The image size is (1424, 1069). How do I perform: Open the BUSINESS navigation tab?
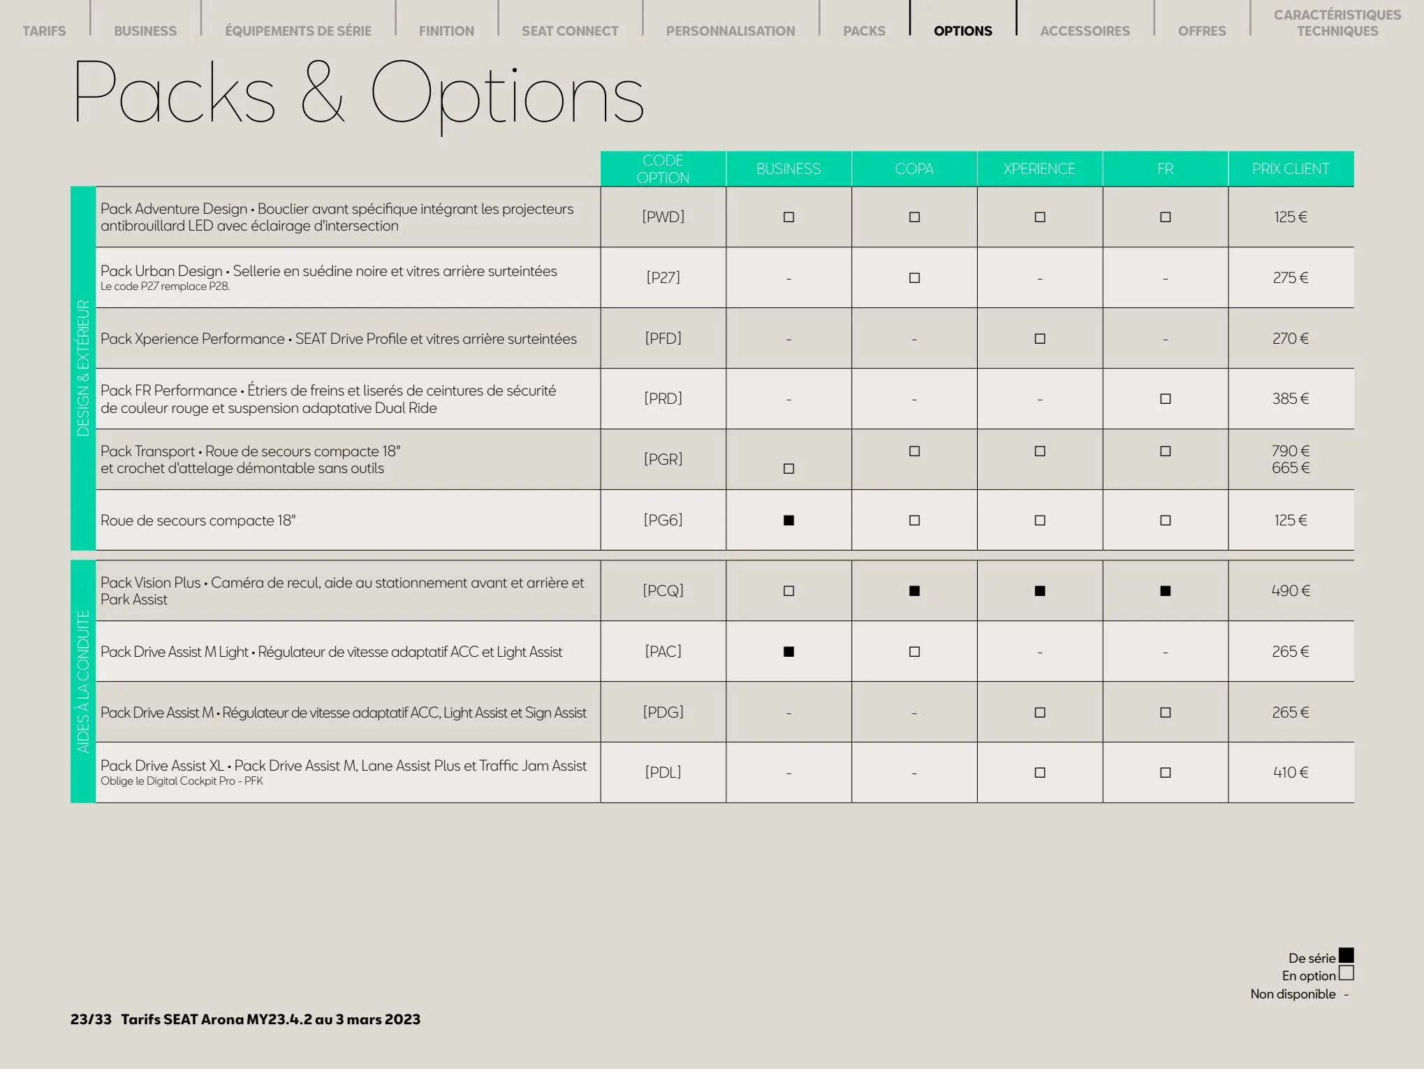[145, 31]
